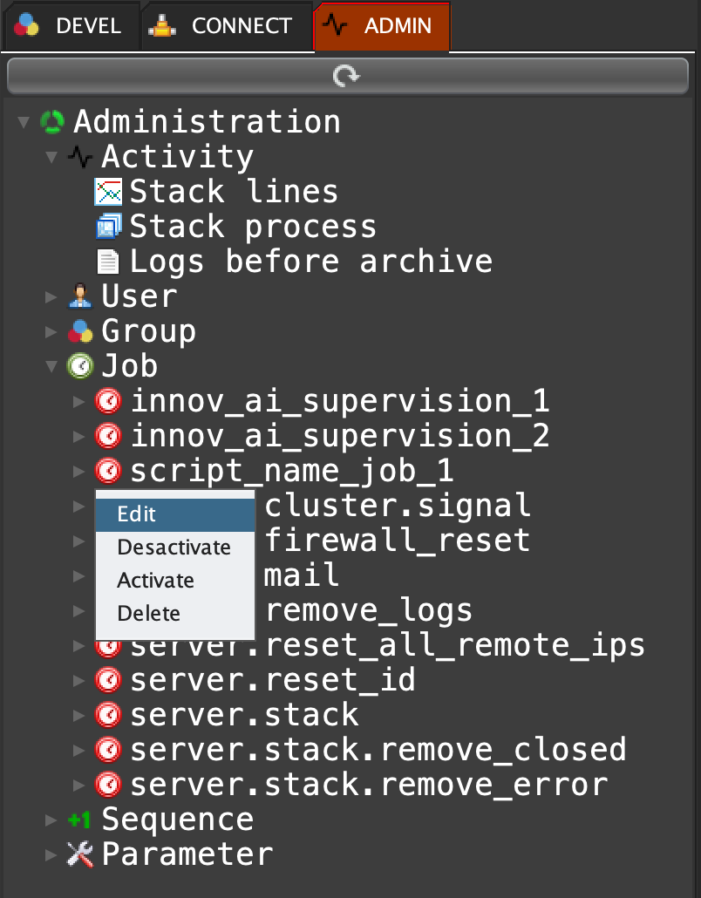Select Delete from the context menu
The width and height of the screenshot is (701, 898).
click(x=148, y=614)
